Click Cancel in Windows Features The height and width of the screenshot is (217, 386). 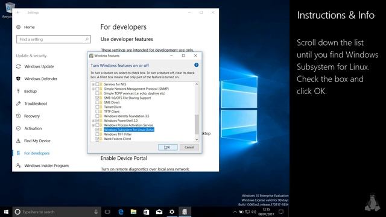pyautogui.click(x=189, y=147)
